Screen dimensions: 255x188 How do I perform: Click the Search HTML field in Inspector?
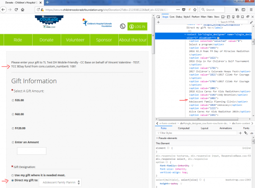tap(232, 22)
